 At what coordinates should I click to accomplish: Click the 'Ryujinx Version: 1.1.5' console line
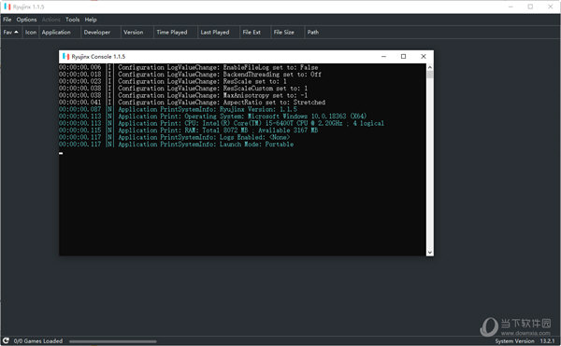tap(178, 109)
